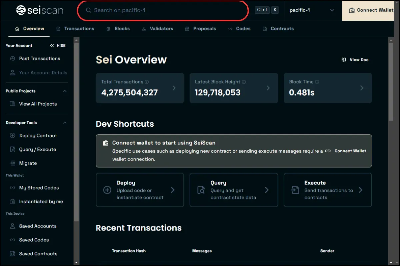
Task: Collapse the Developer Tools section
Action: click(65, 123)
